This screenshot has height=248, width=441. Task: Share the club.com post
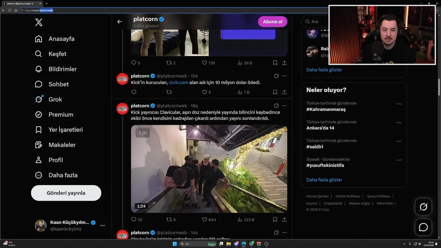coord(284,92)
